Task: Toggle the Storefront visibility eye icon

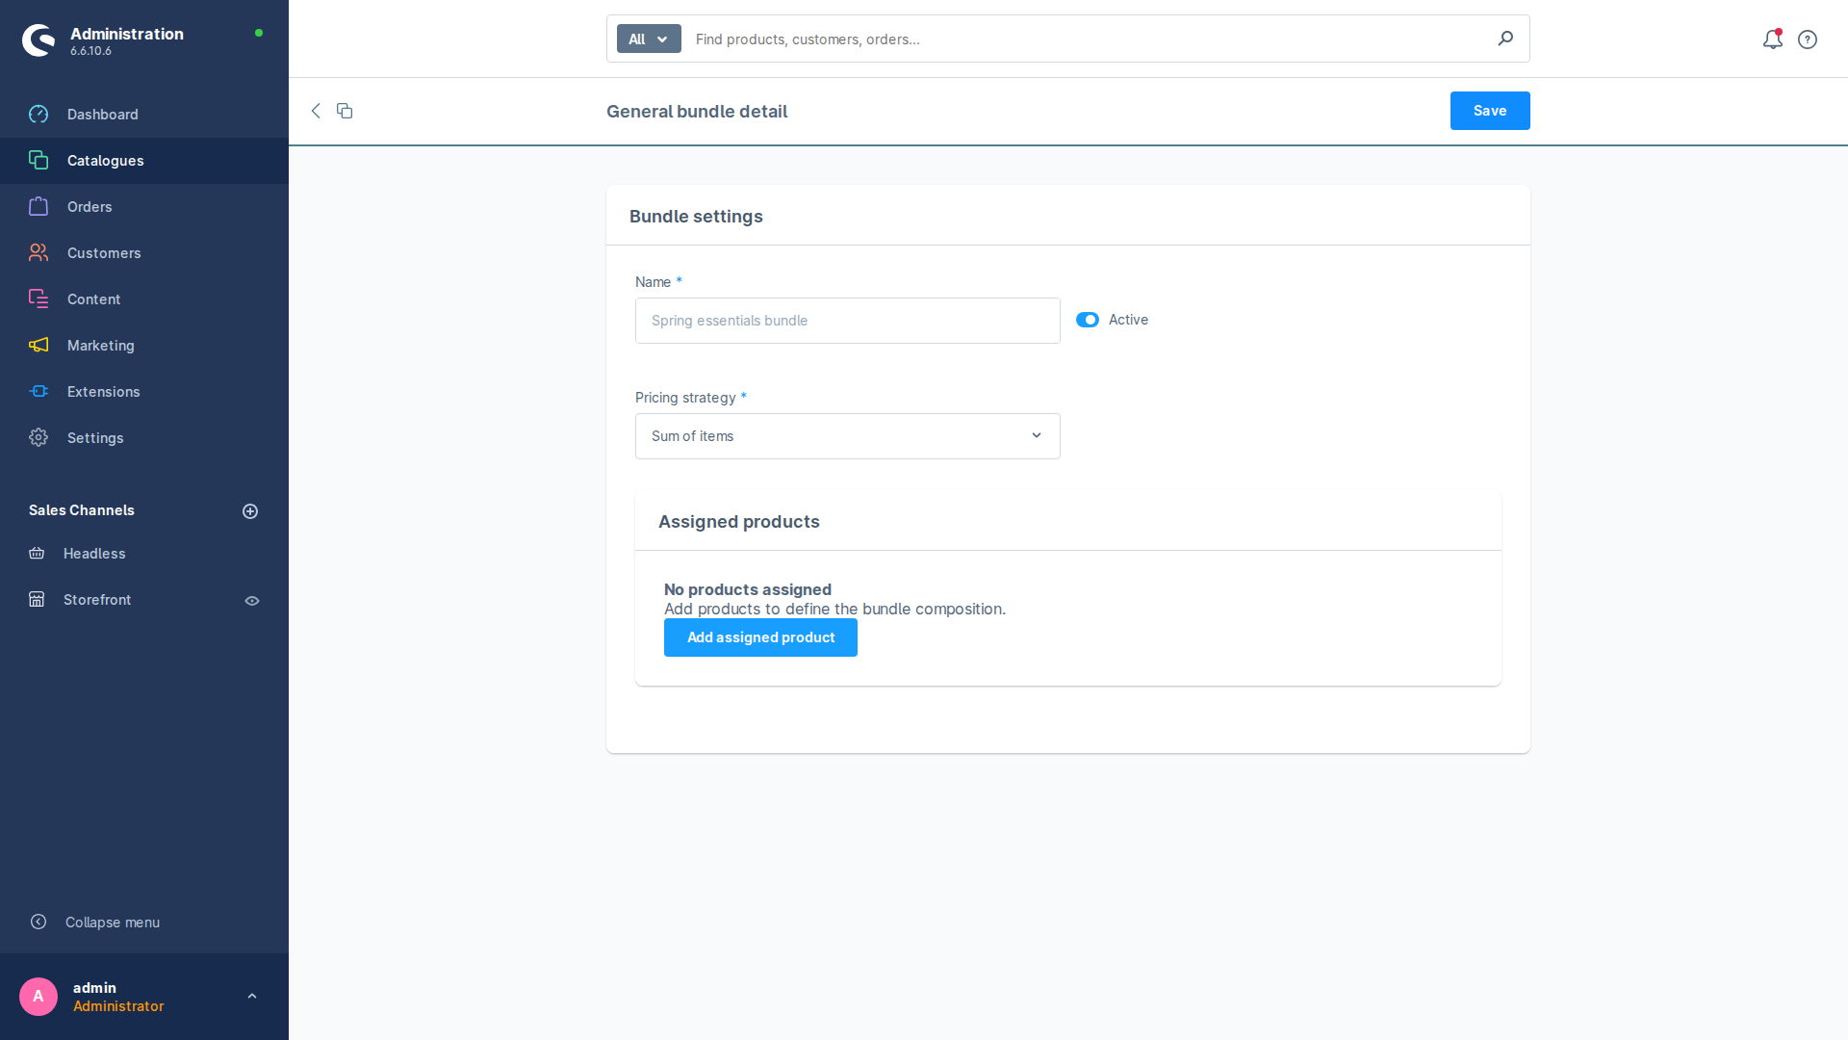Action: [x=252, y=601]
